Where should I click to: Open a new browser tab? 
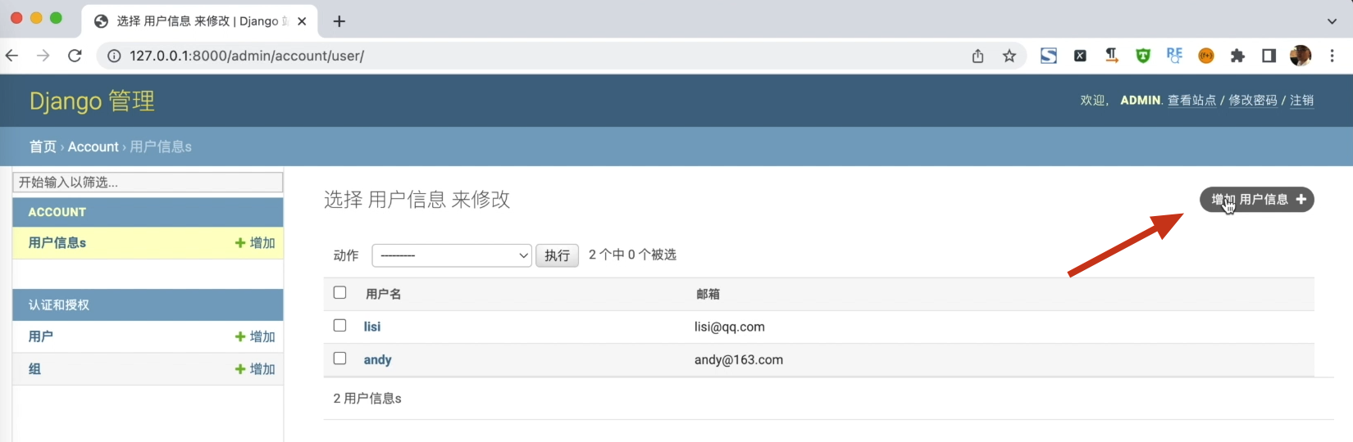(x=339, y=21)
